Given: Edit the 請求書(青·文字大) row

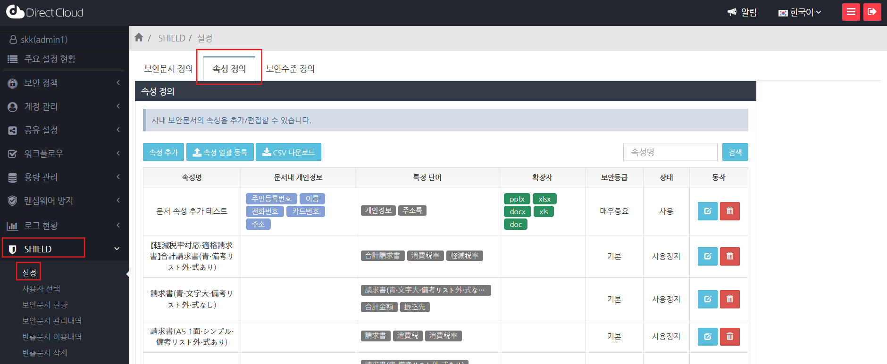Looking at the screenshot, I should [708, 299].
